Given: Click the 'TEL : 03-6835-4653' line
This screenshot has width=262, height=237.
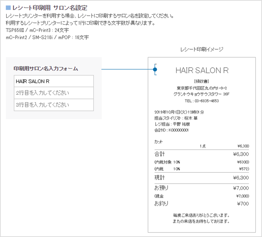Looking at the screenshot, I should point(202,101).
